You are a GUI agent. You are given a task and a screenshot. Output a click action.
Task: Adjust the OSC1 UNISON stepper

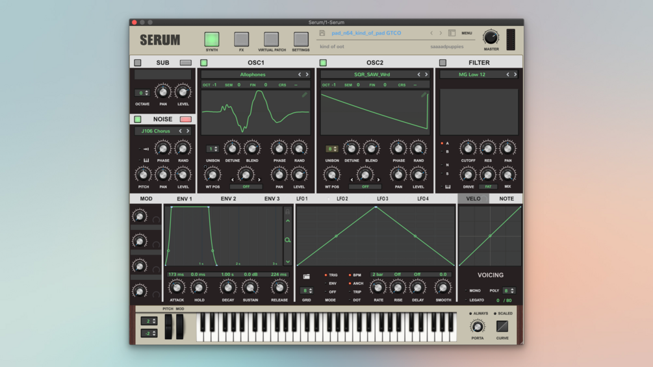212,149
